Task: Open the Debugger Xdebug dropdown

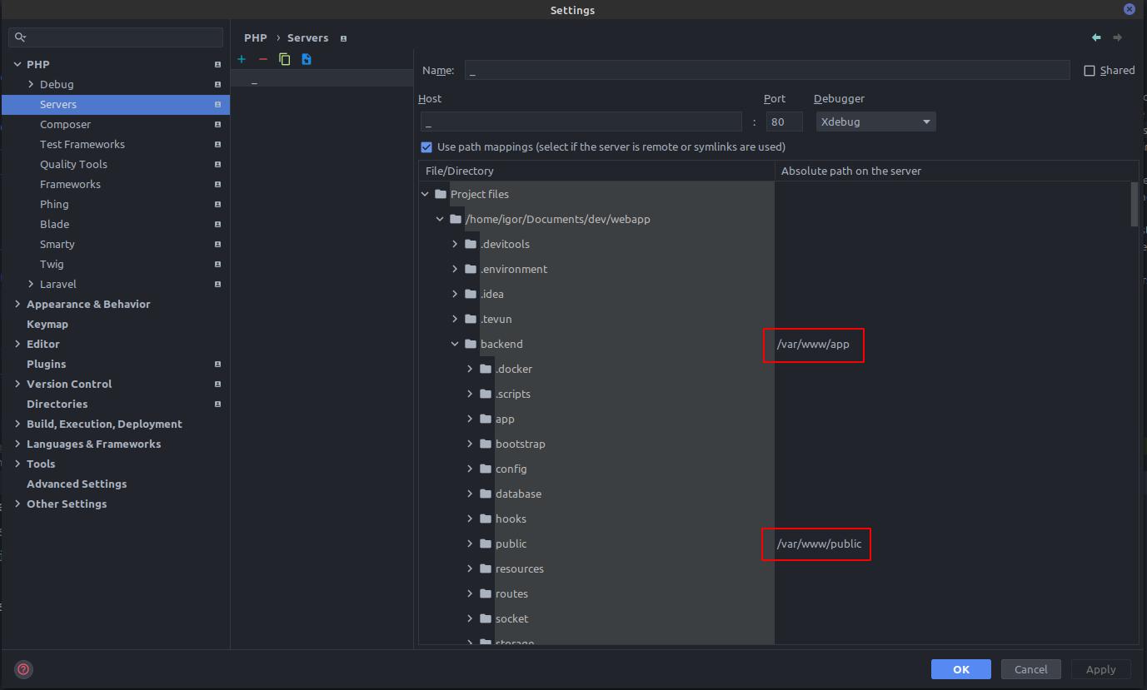Action: click(875, 122)
